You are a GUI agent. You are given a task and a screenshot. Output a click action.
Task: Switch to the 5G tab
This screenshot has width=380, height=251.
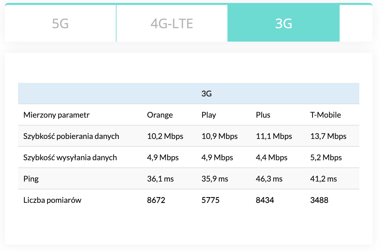60,24
